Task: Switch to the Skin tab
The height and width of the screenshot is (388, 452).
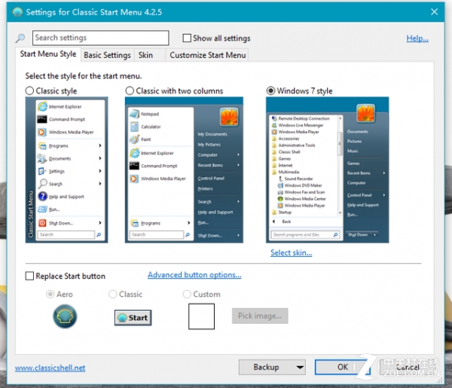Action: [x=145, y=55]
